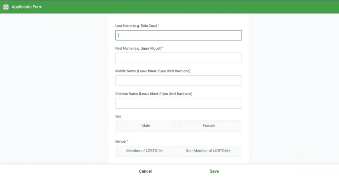Image resolution: width=339 pixels, height=177 pixels.
Task: Click the Chinese Name input field
Action: coord(178,103)
